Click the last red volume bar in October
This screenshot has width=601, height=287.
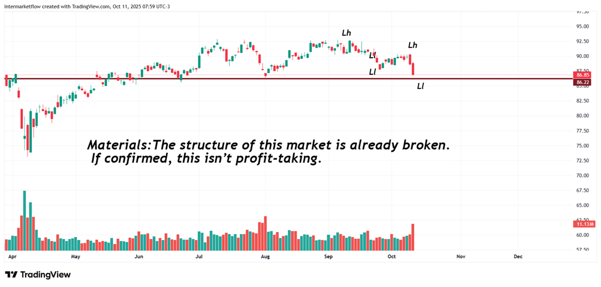coord(413,237)
